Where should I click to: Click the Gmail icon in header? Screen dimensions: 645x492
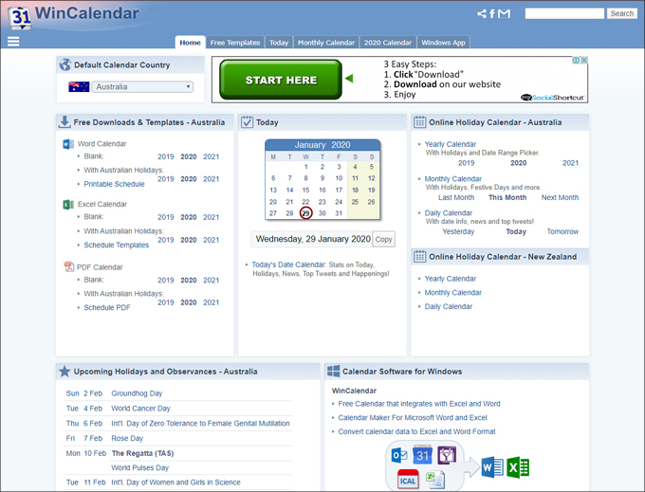pyautogui.click(x=504, y=14)
